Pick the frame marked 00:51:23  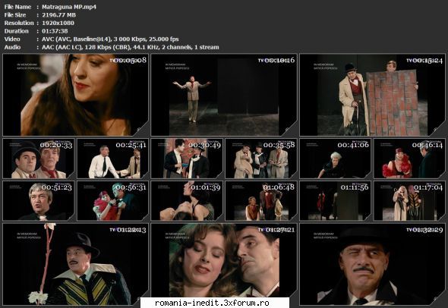[39, 201]
